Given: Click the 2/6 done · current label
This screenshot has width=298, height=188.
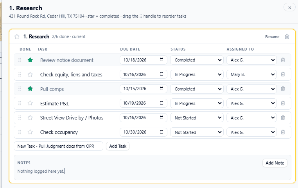Looking at the screenshot, I should point(68,36).
